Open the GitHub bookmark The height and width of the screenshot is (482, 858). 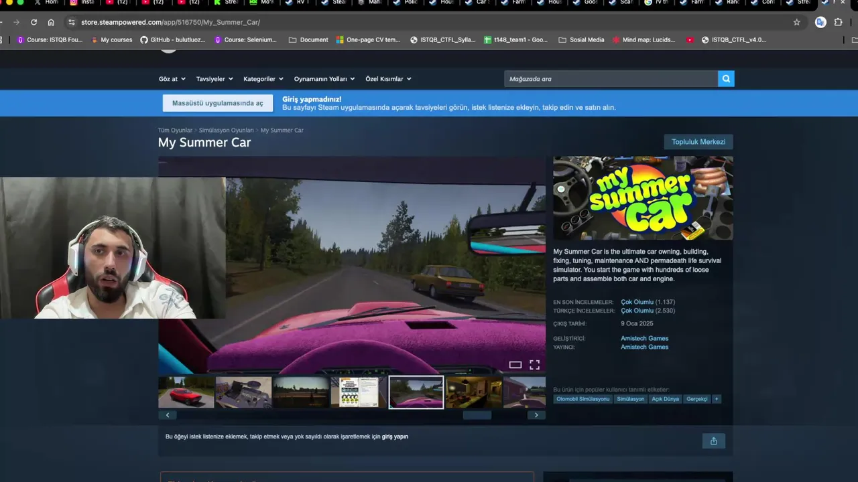point(173,39)
